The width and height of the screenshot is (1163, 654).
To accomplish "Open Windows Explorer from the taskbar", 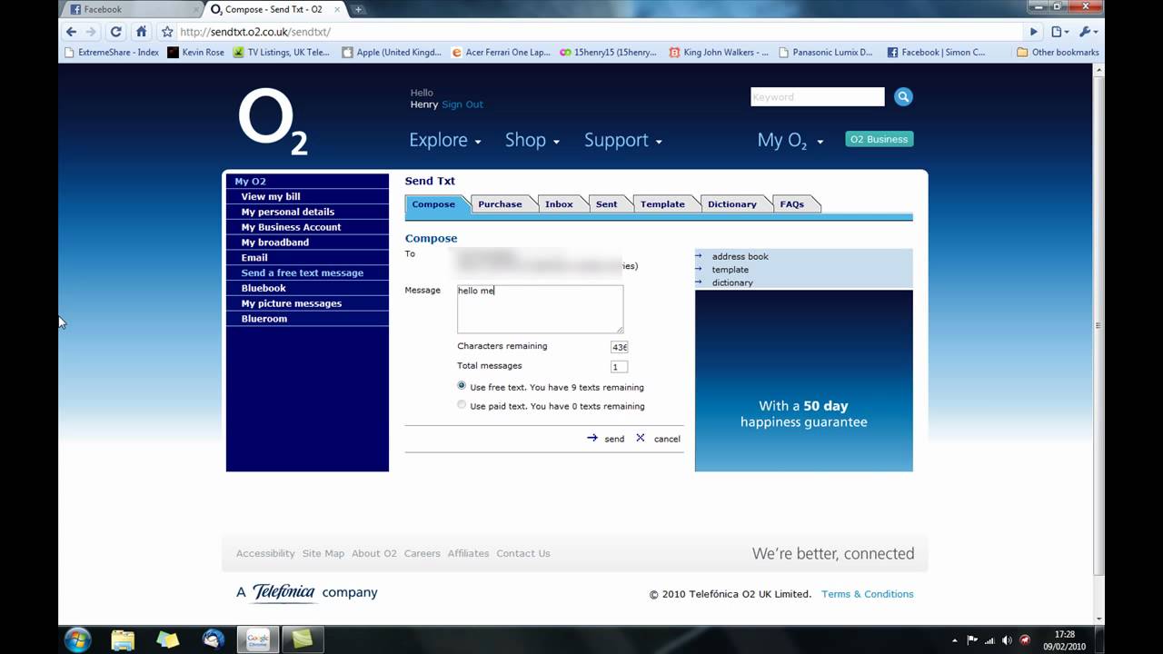I will (x=123, y=639).
